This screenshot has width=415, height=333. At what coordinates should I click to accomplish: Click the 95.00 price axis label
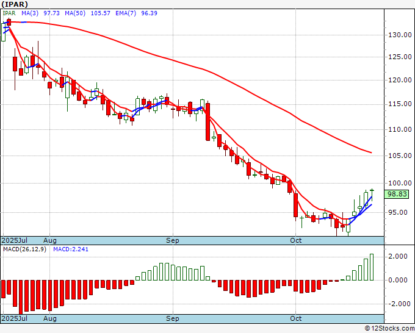[398, 212]
